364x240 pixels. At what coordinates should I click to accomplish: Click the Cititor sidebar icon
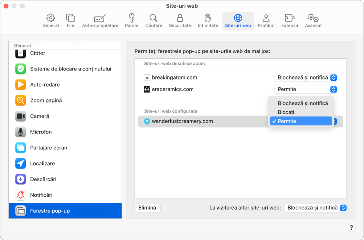pos(20,53)
